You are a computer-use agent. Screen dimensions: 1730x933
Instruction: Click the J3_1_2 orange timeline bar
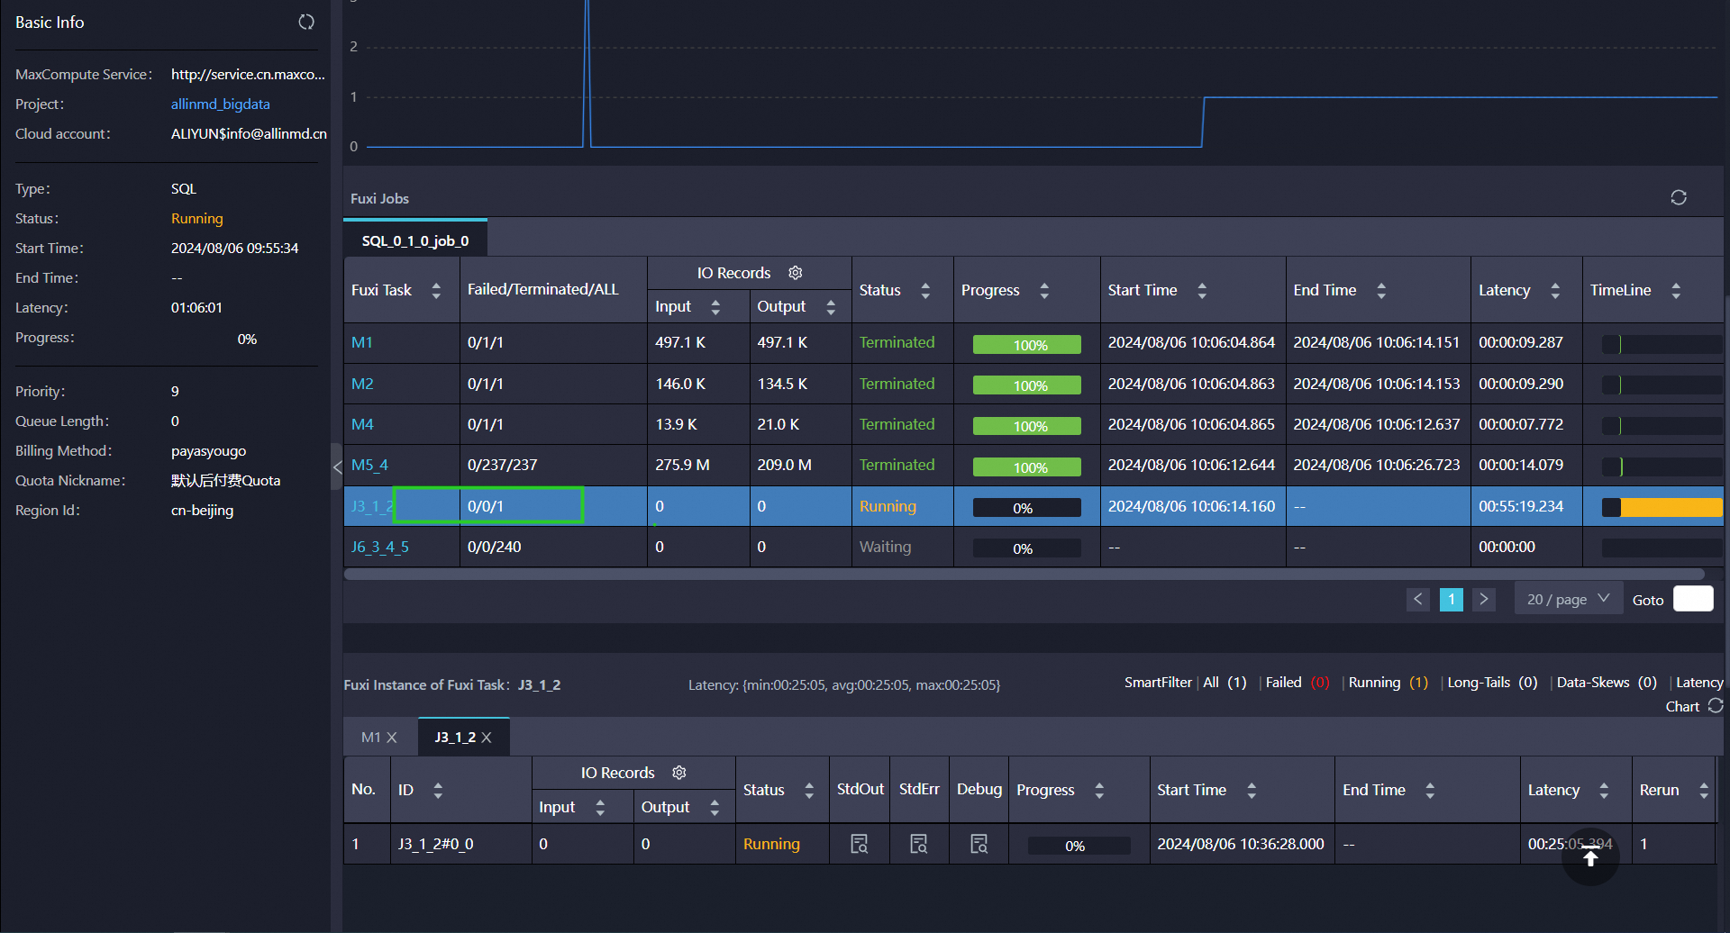1671,507
